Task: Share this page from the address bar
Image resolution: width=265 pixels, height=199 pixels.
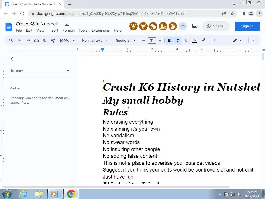Action: coord(224,13)
